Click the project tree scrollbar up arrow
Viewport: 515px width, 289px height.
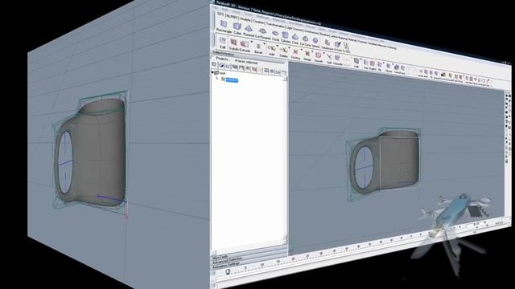(284, 79)
